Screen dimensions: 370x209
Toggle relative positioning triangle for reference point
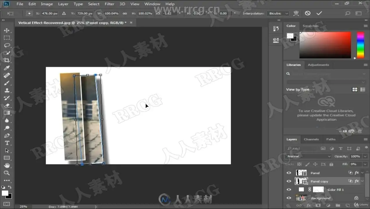click(x=64, y=13)
